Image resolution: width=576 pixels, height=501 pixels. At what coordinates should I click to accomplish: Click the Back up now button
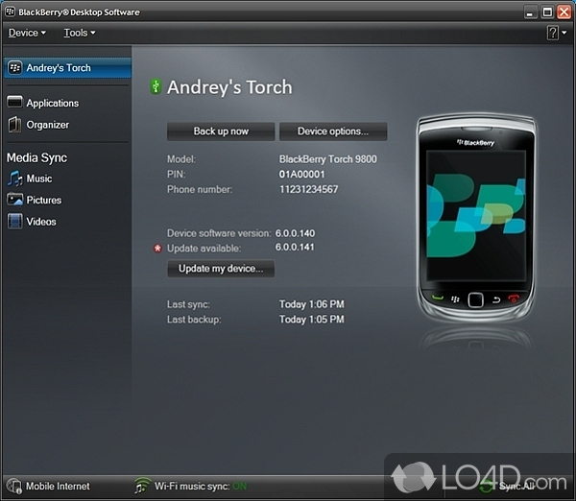coord(221,131)
